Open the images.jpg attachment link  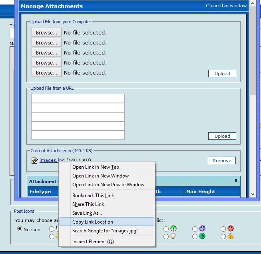[52, 160]
